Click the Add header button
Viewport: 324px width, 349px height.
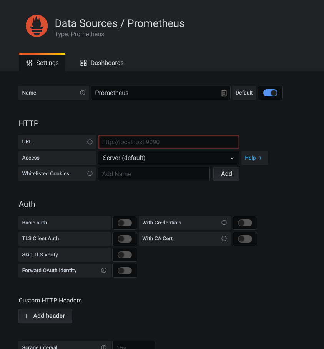point(45,316)
